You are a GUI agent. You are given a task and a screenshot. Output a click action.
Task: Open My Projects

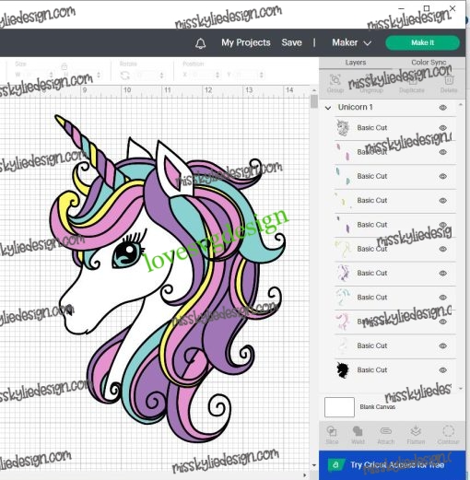(246, 42)
